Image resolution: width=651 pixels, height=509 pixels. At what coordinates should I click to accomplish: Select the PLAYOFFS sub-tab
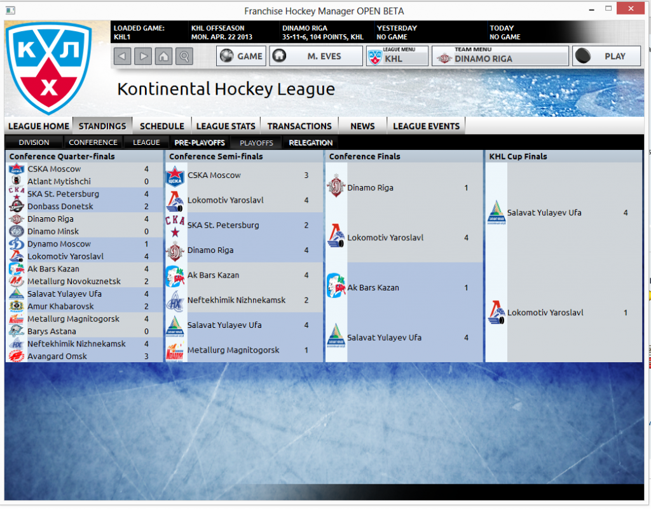pos(256,143)
